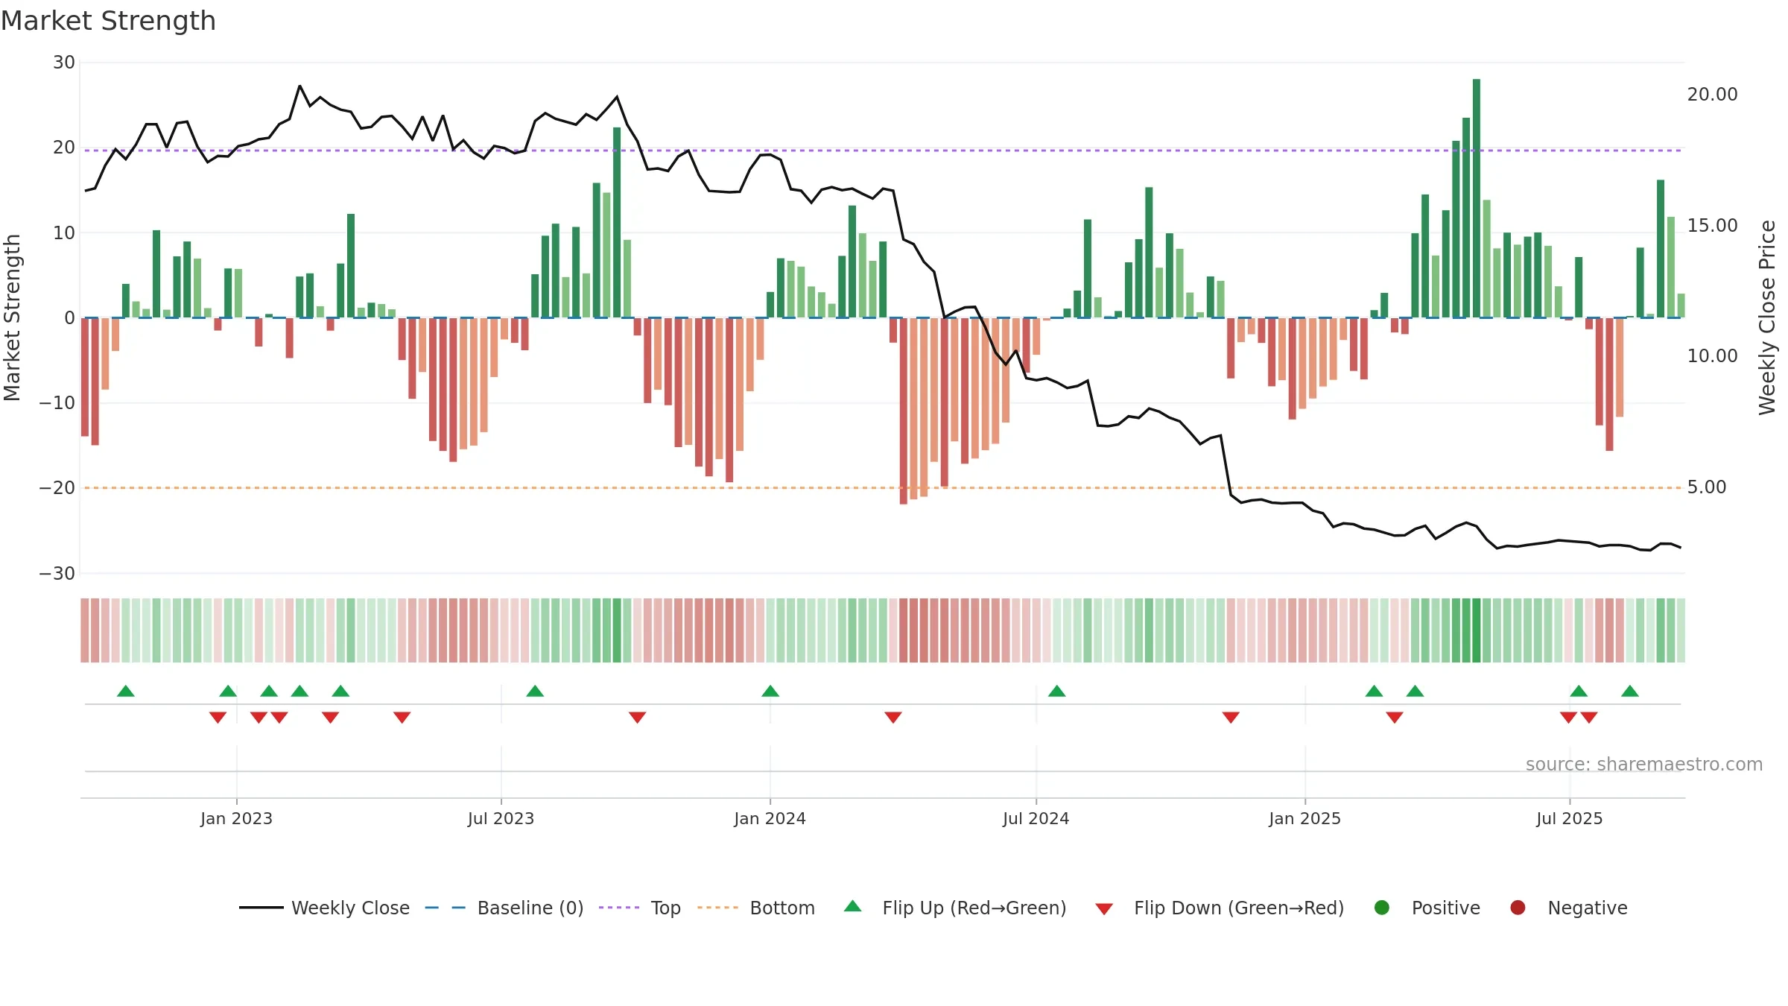The width and height of the screenshot is (1788, 1006).
Task: Click the orange dotted Bottom legend icon
Action: [x=718, y=908]
